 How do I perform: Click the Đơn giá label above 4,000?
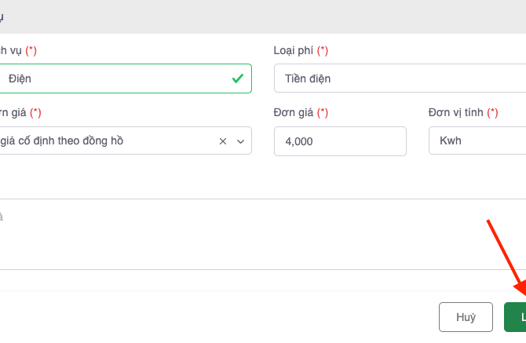[294, 113]
